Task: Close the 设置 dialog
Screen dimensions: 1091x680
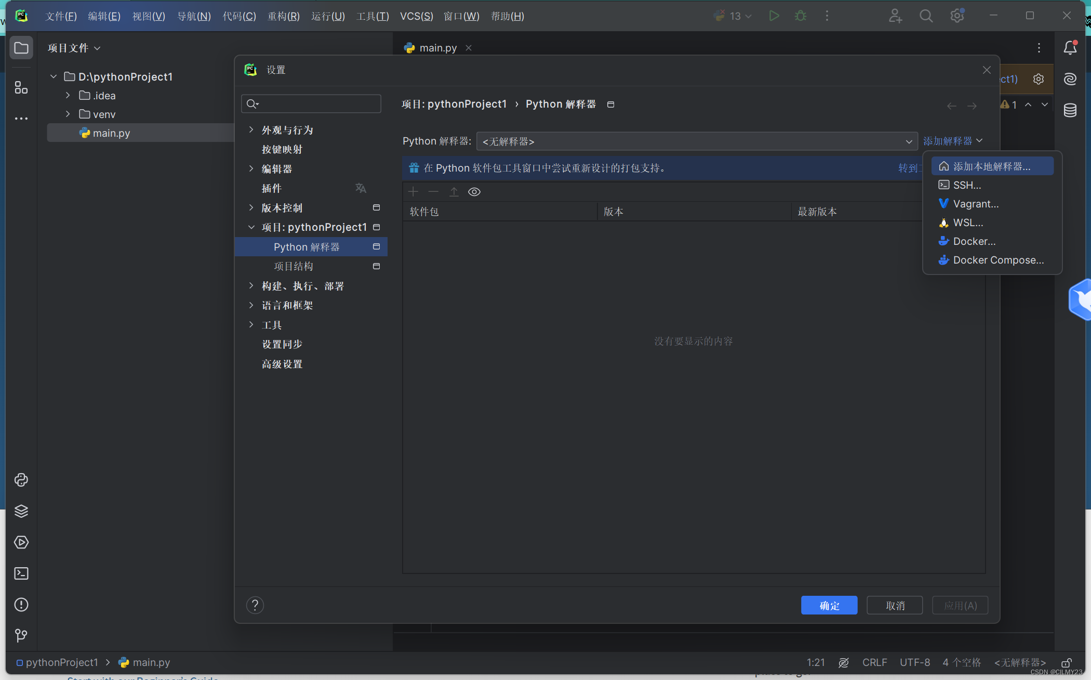Action: [x=987, y=70]
